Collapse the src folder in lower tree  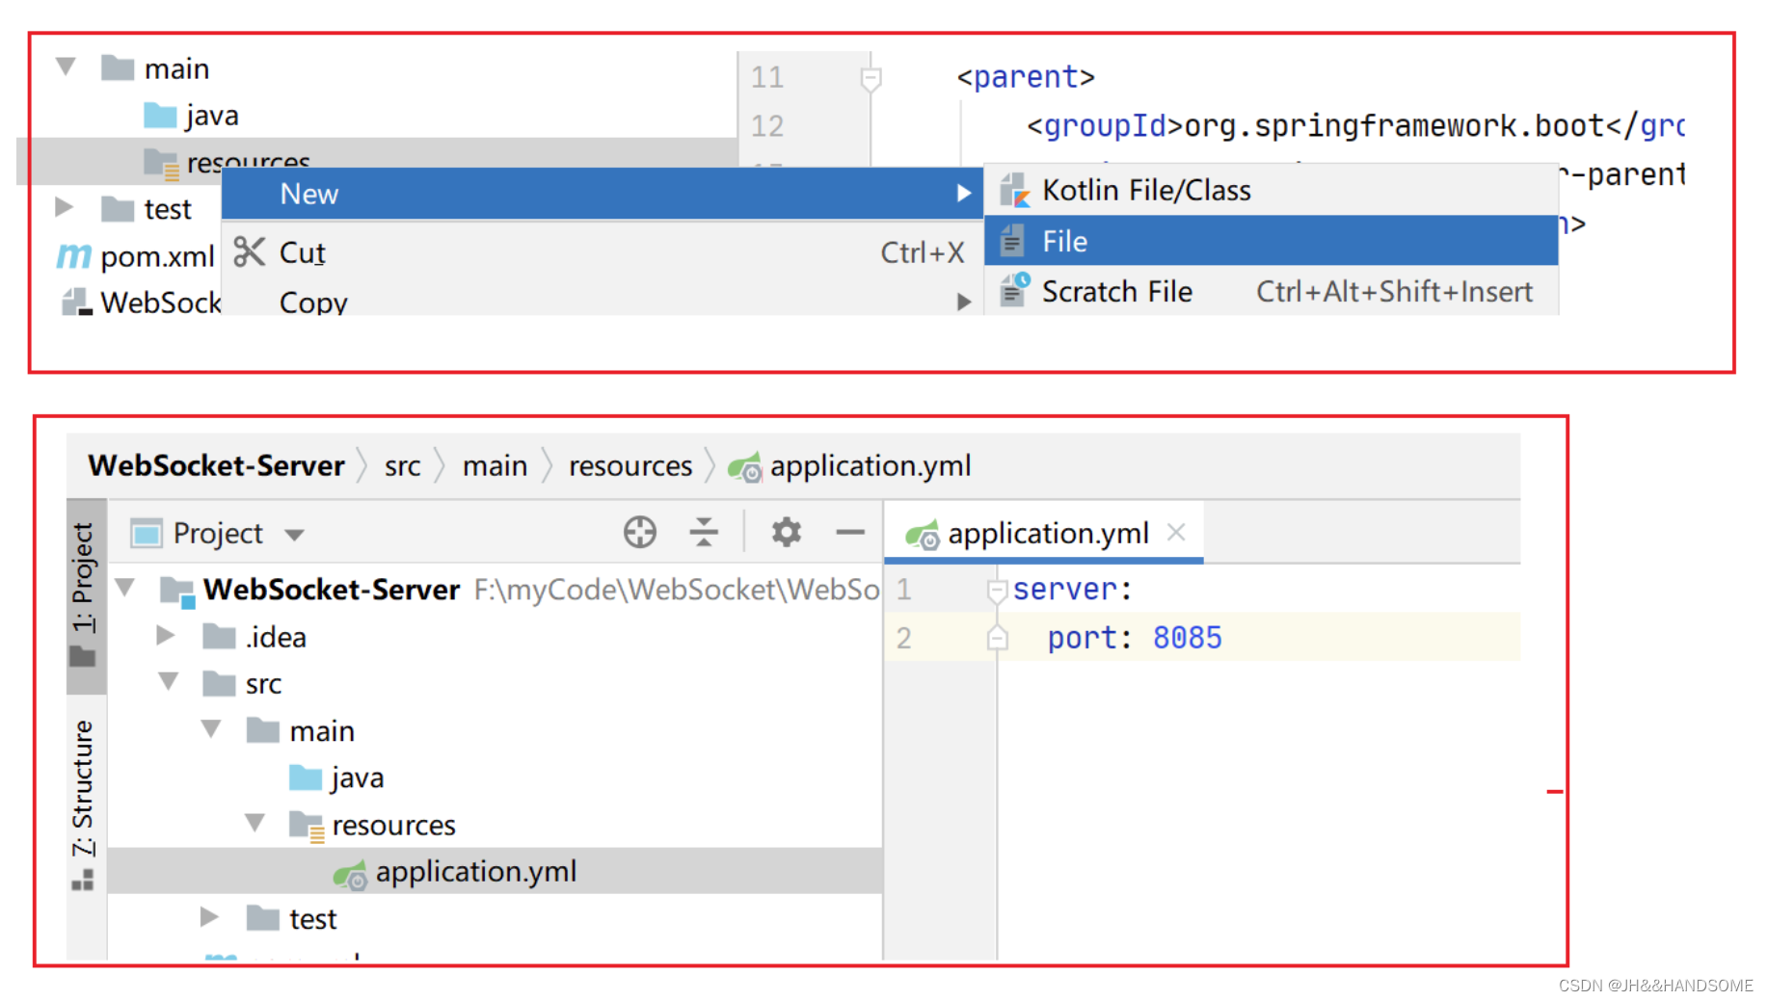pos(169,682)
